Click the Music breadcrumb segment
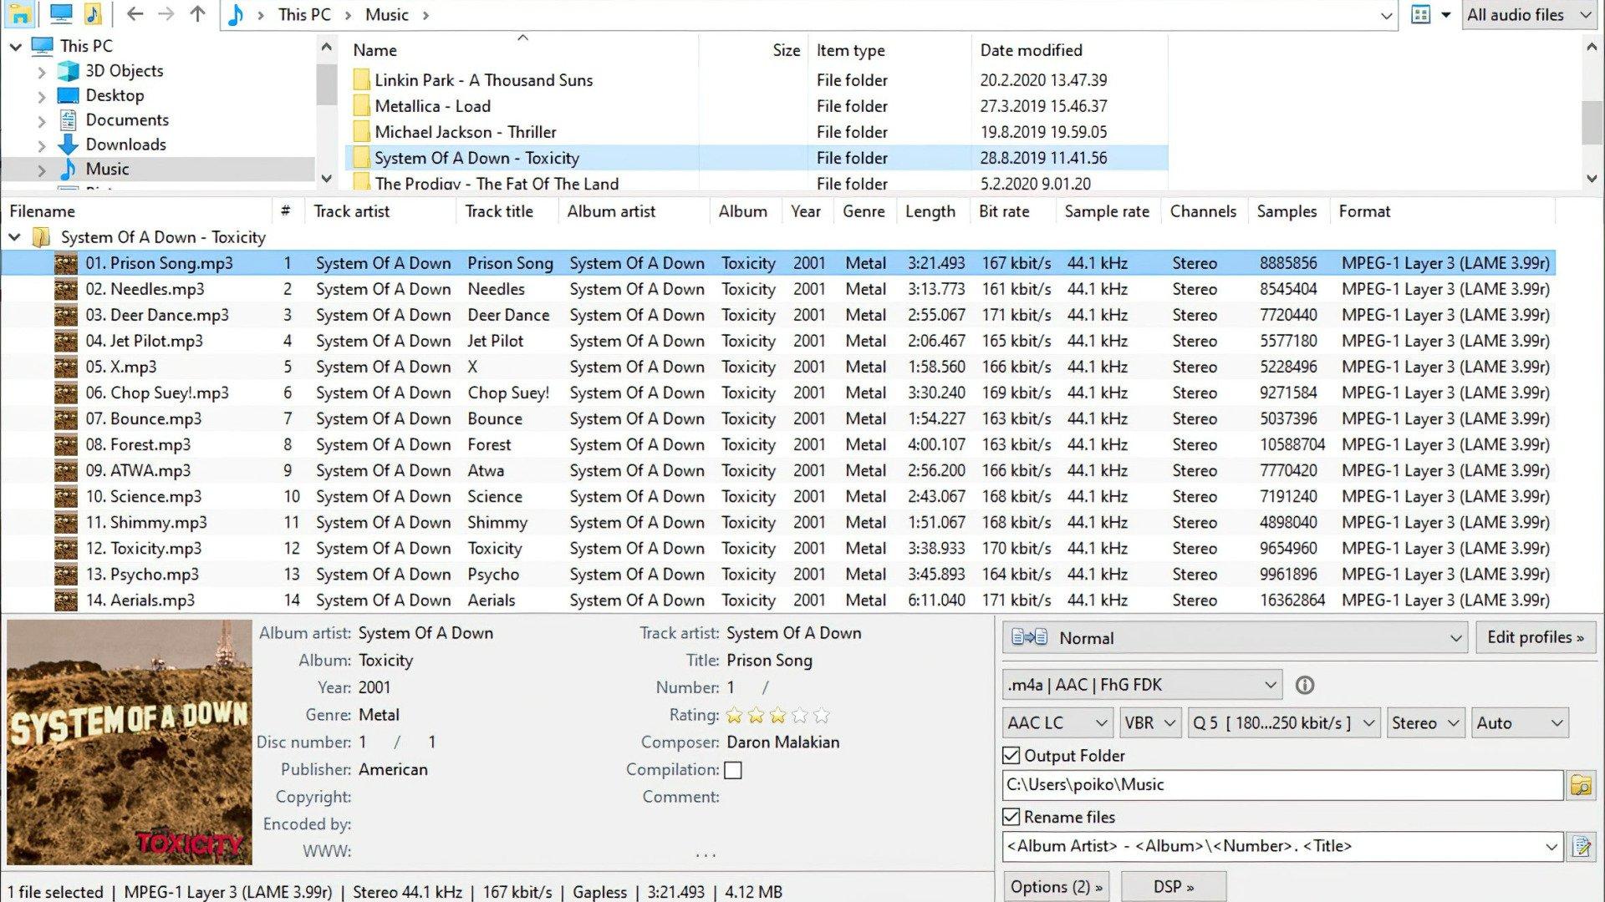 click(387, 15)
